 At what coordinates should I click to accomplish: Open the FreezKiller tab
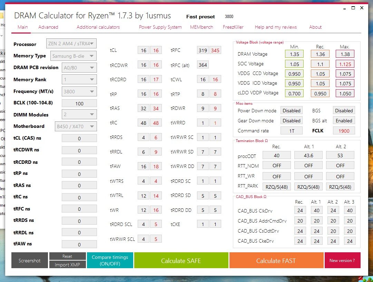233,27
